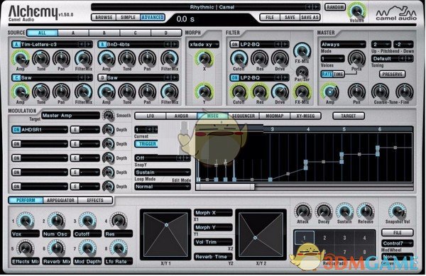Click inside the X/Y 1 pad
The image size is (426, 276).
pyautogui.click(x=165, y=234)
